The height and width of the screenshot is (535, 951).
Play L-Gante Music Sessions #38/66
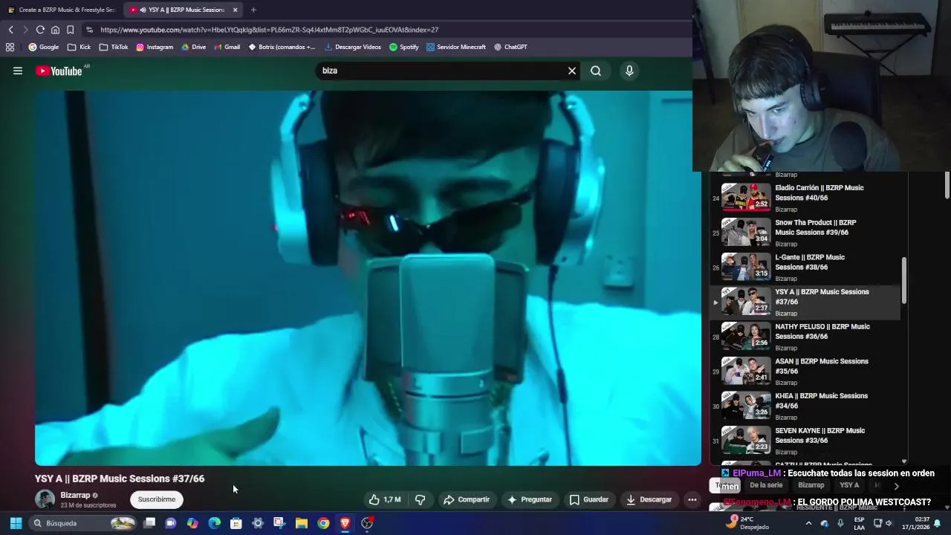[x=806, y=267]
